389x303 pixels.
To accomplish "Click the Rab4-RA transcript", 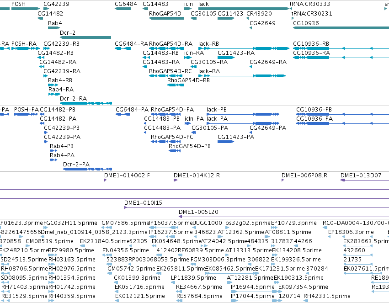I will pyautogui.click(x=54, y=94).
